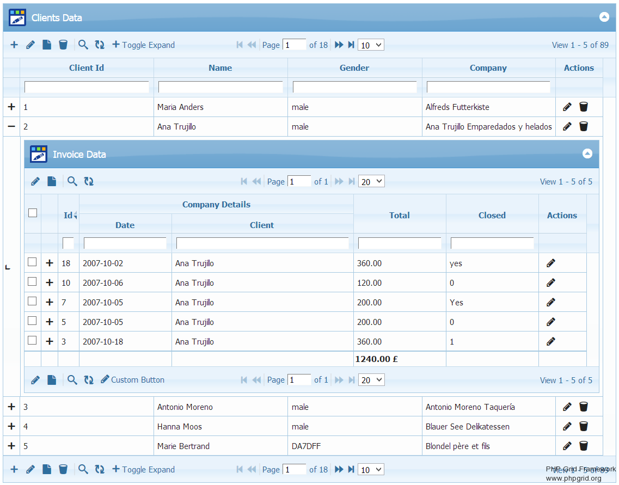Edit the Maria Anders row with pencil icon
The width and height of the screenshot is (619, 485).
click(x=567, y=107)
